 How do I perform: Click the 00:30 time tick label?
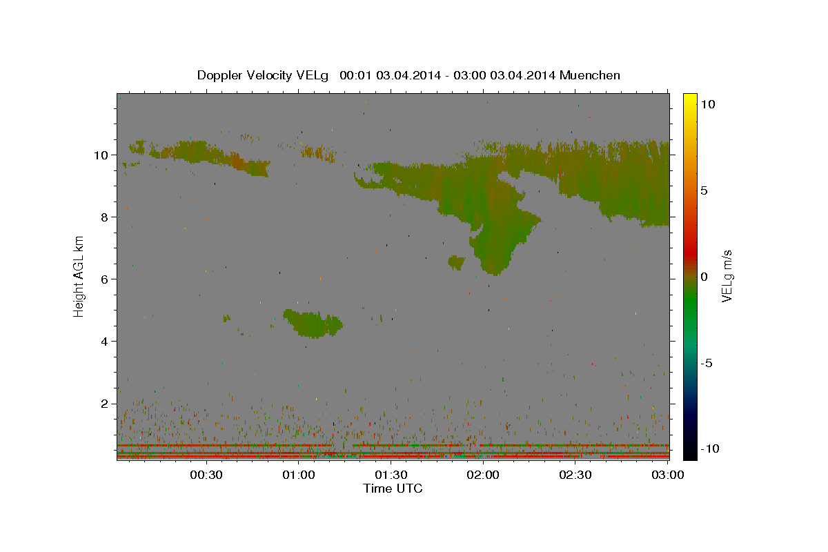206,475
